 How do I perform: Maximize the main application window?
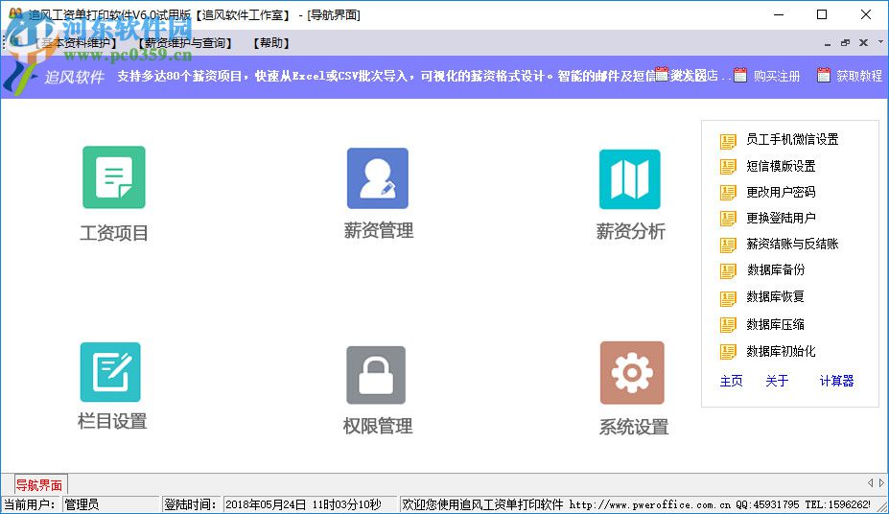[822, 14]
